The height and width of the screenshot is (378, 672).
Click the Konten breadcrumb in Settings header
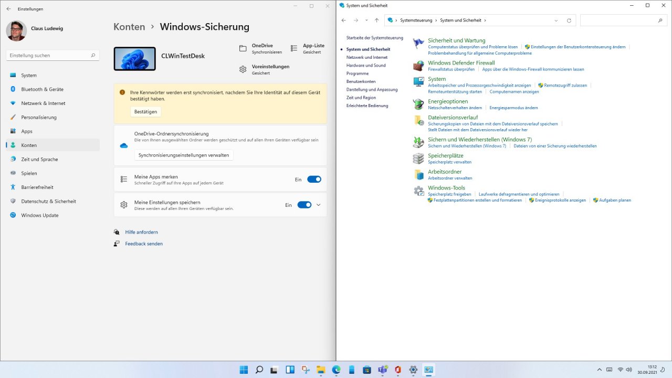click(x=129, y=27)
